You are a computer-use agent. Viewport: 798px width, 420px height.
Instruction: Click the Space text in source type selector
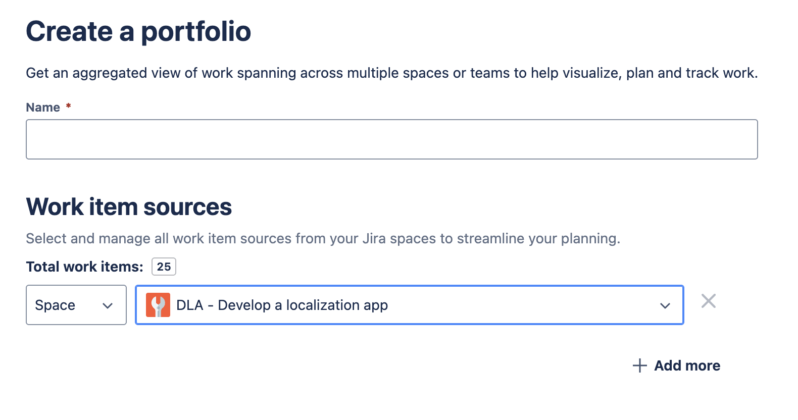click(55, 305)
